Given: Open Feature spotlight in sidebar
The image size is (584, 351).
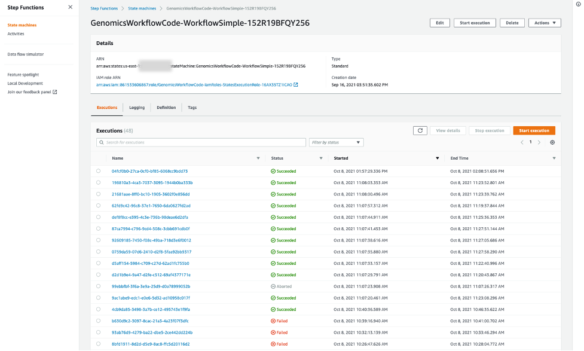Looking at the screenshot, I should tap(23, 75).
